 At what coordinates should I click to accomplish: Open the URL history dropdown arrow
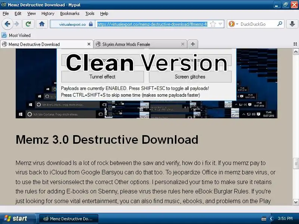220,24
